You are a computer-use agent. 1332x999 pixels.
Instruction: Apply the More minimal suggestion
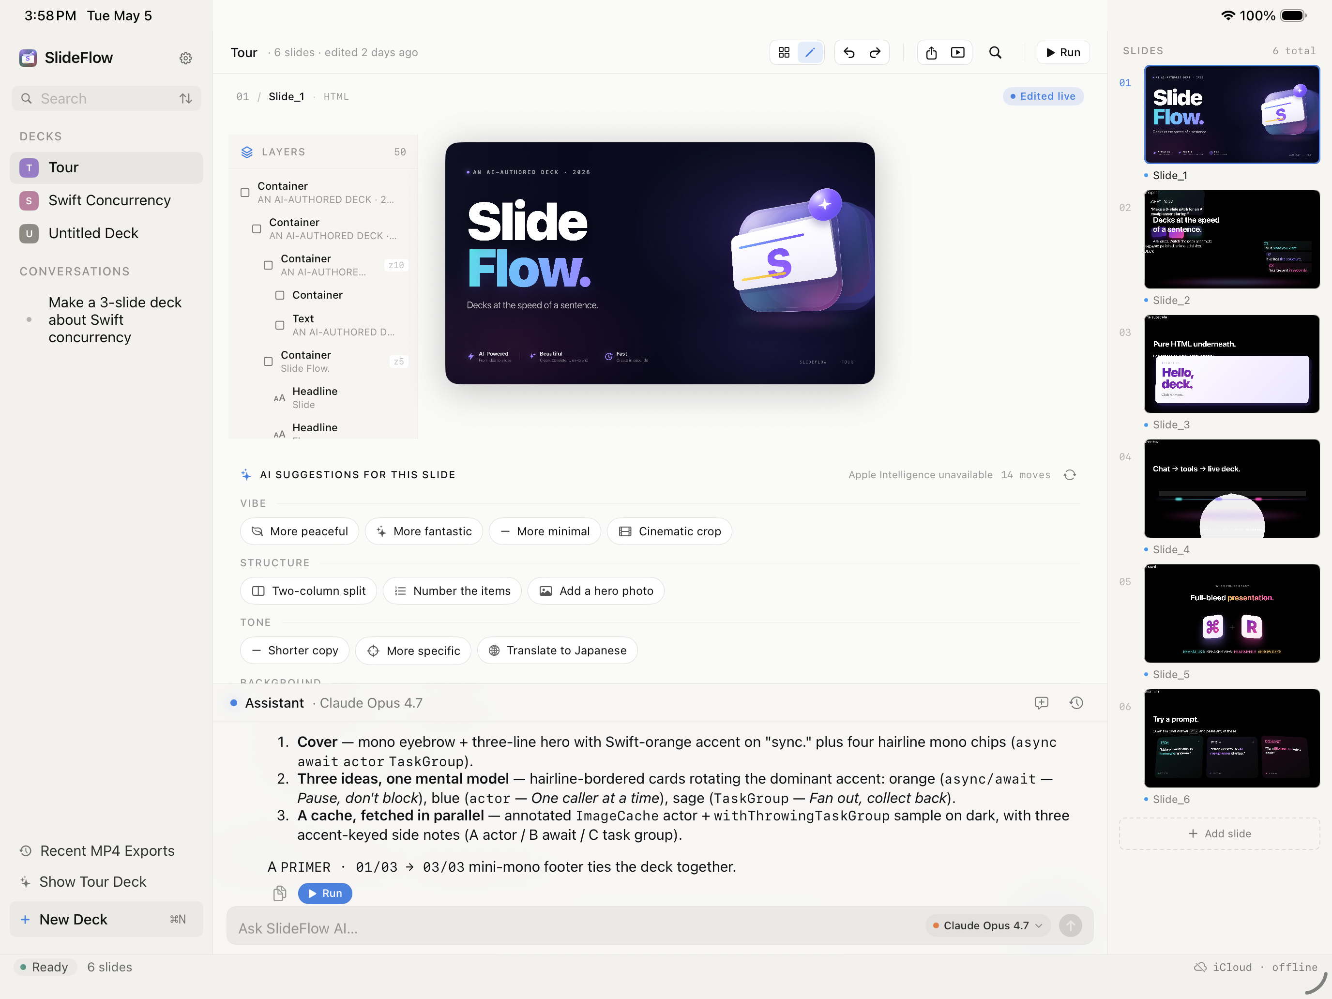[x=545, y=531]
